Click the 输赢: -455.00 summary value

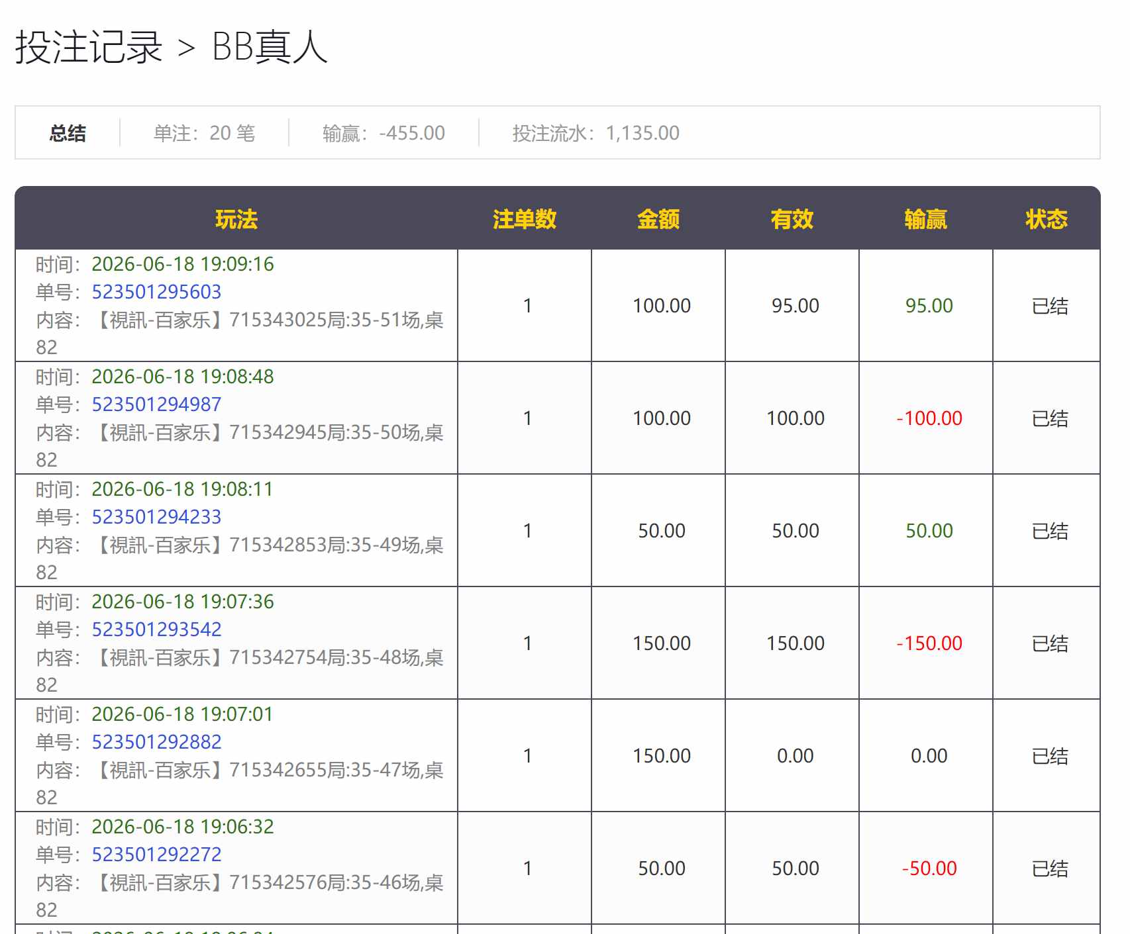[x=384, y=133]
